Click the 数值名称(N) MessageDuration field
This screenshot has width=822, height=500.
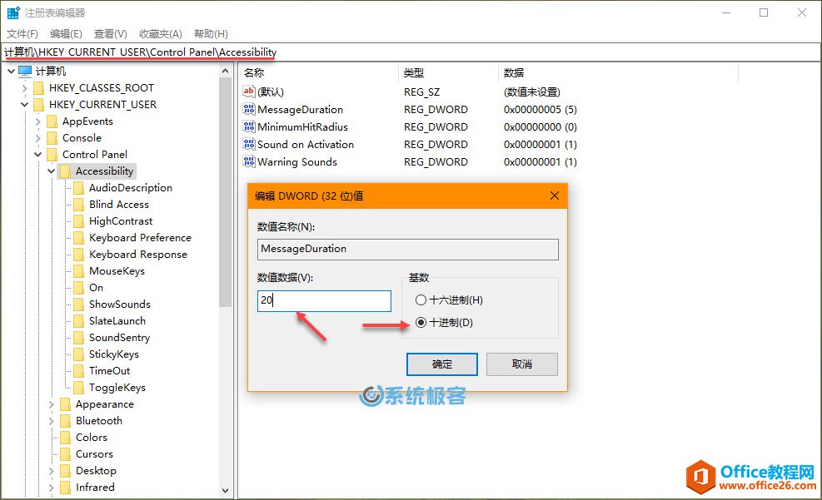(408, 250)
